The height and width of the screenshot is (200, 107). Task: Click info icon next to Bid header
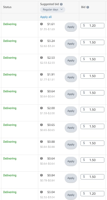tap(88, 7)
